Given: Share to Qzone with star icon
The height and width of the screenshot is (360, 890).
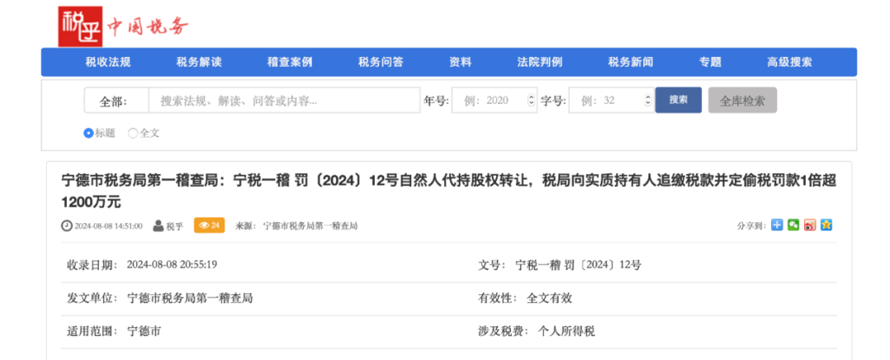Looking at the screenshot, I should (826, 225).
